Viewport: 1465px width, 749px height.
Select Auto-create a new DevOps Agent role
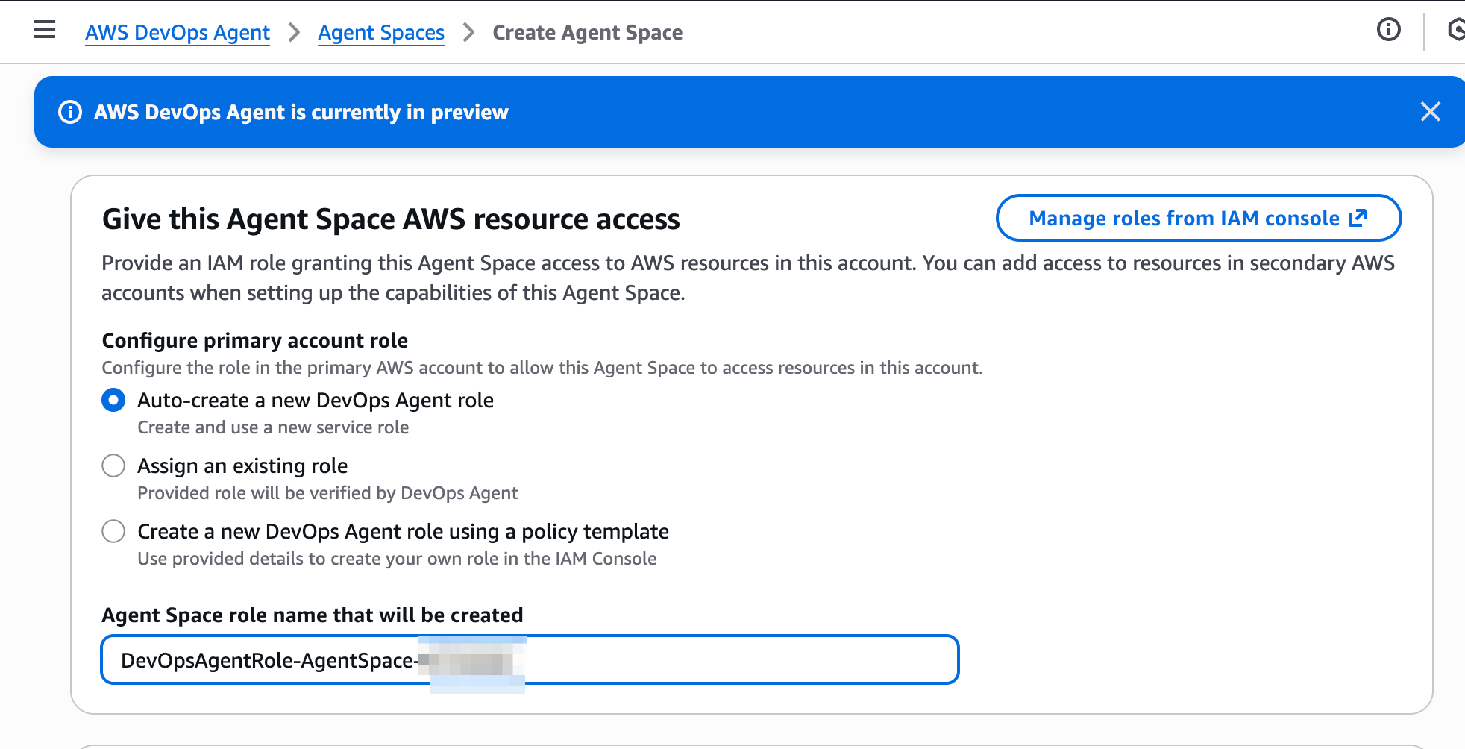click(113, 401)
